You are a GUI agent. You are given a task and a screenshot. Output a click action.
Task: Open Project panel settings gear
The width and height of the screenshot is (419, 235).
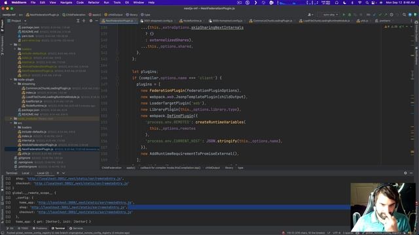[91, 20]
